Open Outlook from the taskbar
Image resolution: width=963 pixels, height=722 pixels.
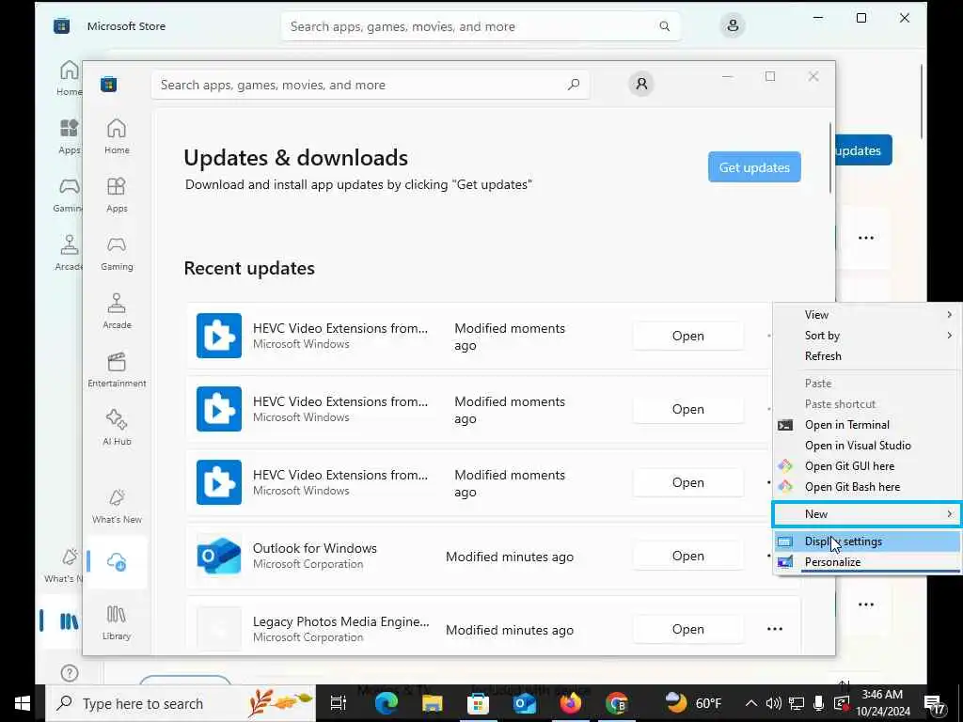[524, 703]
